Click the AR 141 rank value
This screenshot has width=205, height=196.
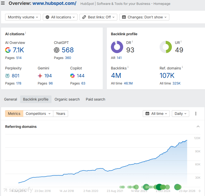[x=119, y=58]
